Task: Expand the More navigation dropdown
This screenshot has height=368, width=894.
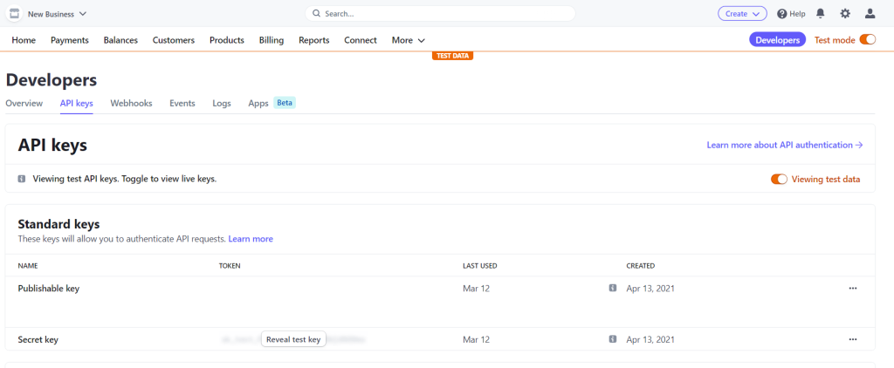Action: tap(409, 40)
